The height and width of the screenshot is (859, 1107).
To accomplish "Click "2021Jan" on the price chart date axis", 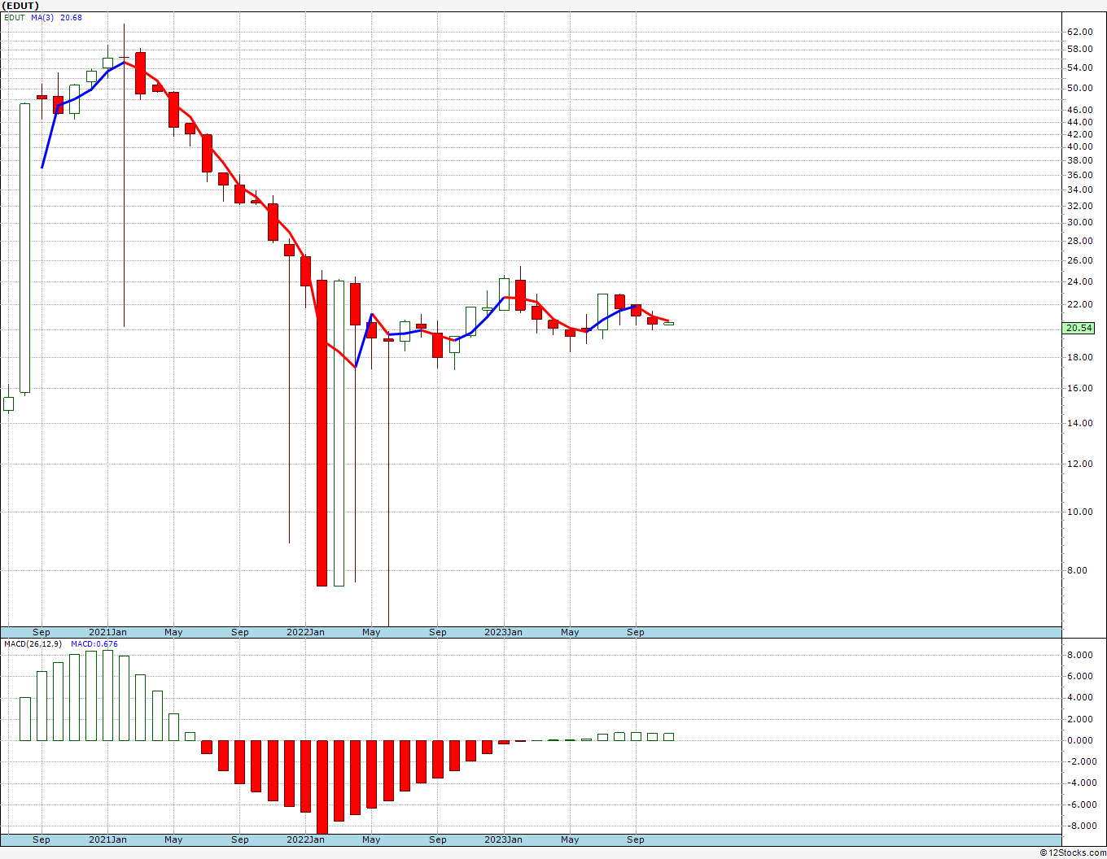I will point(107,632).
